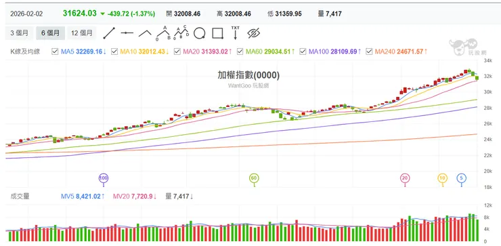The height and width of the screenshot is (246, 501).
Task: Click the volume 7,417 in the header
Action: pyautogui.click(x=334, y=14)
